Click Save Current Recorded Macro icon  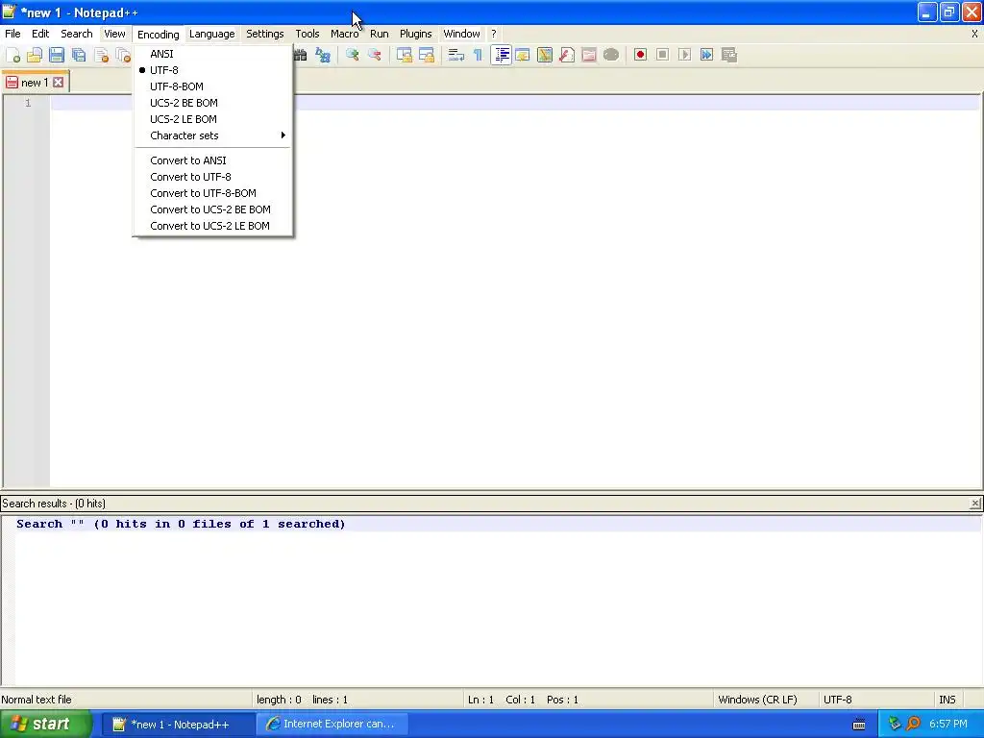pyautogui.click(x=729, y=55)
